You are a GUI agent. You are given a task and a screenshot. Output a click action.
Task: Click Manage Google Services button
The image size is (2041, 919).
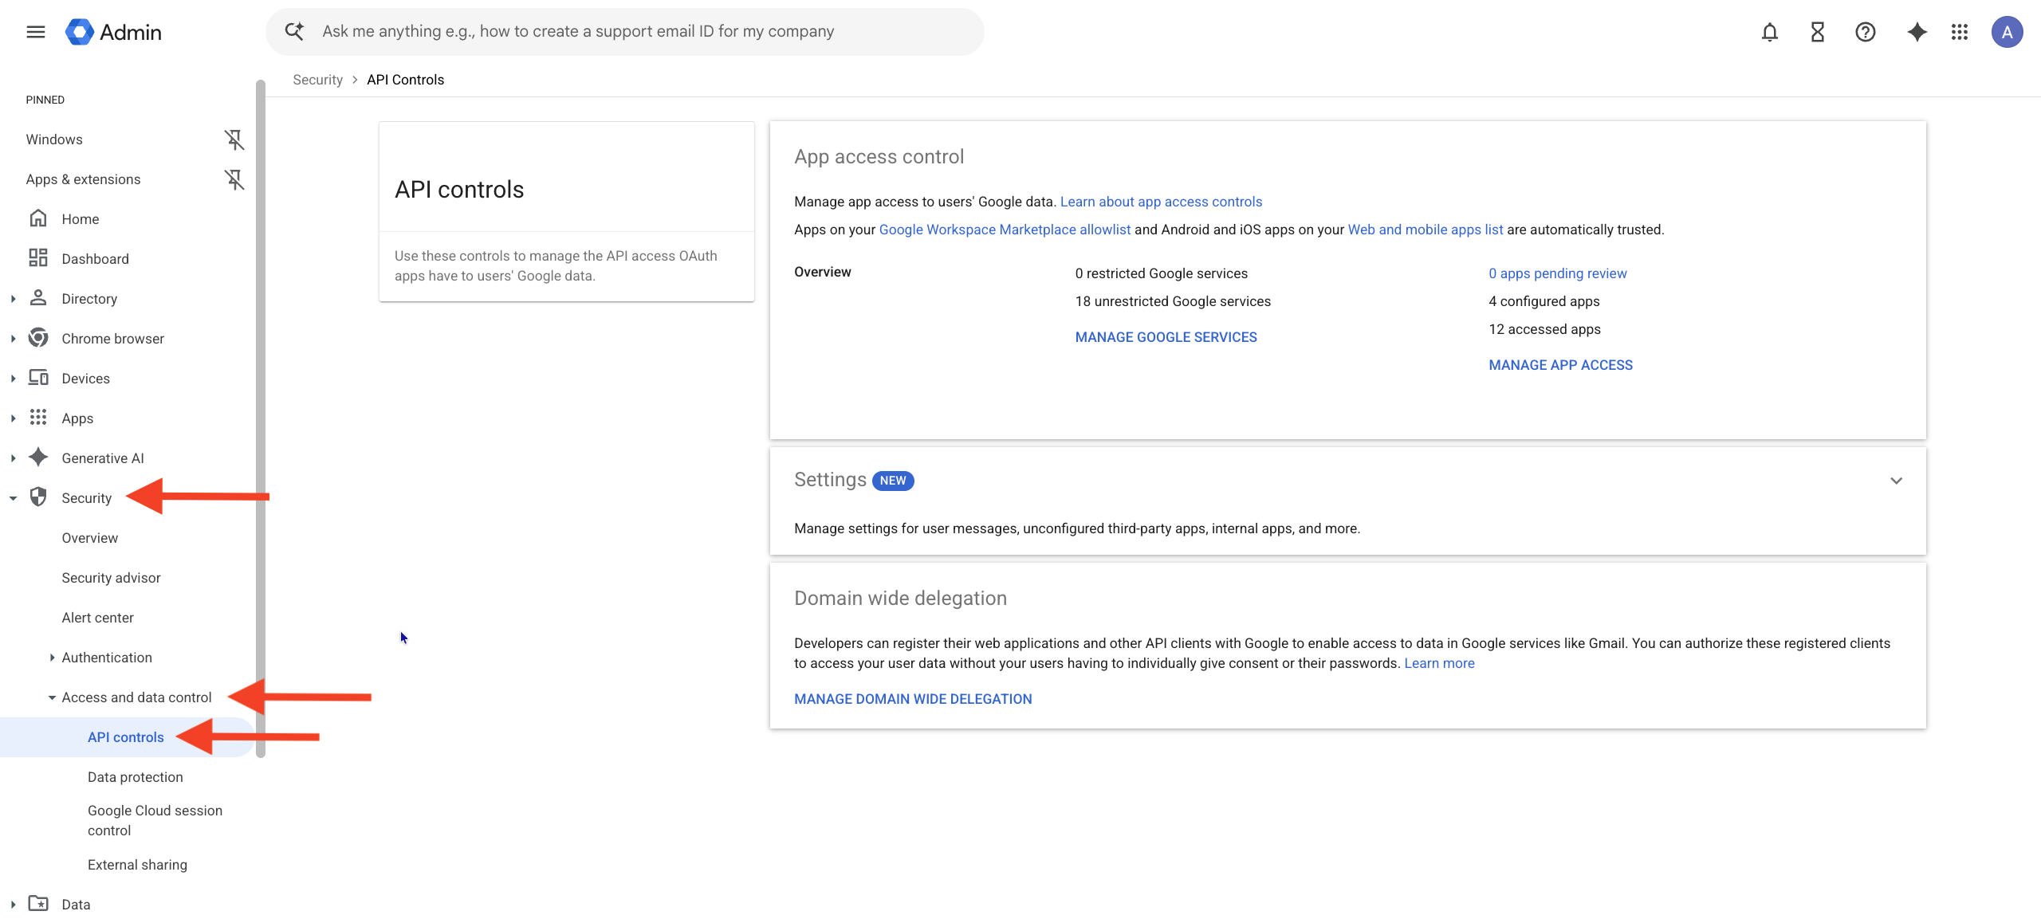coord(1166,337)
